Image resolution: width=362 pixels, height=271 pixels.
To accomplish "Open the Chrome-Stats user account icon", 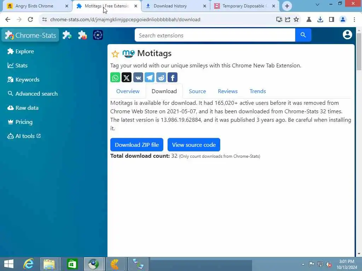I will coord(347,35).
